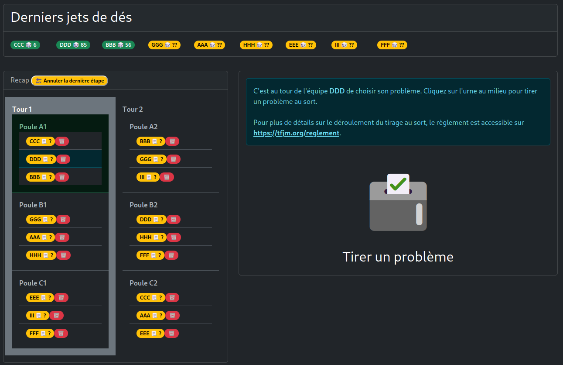Viewport: 563px width, 365px height.
Task: Click the ballot urn icon to draw a problem
Action: click(x=398, y=203)
